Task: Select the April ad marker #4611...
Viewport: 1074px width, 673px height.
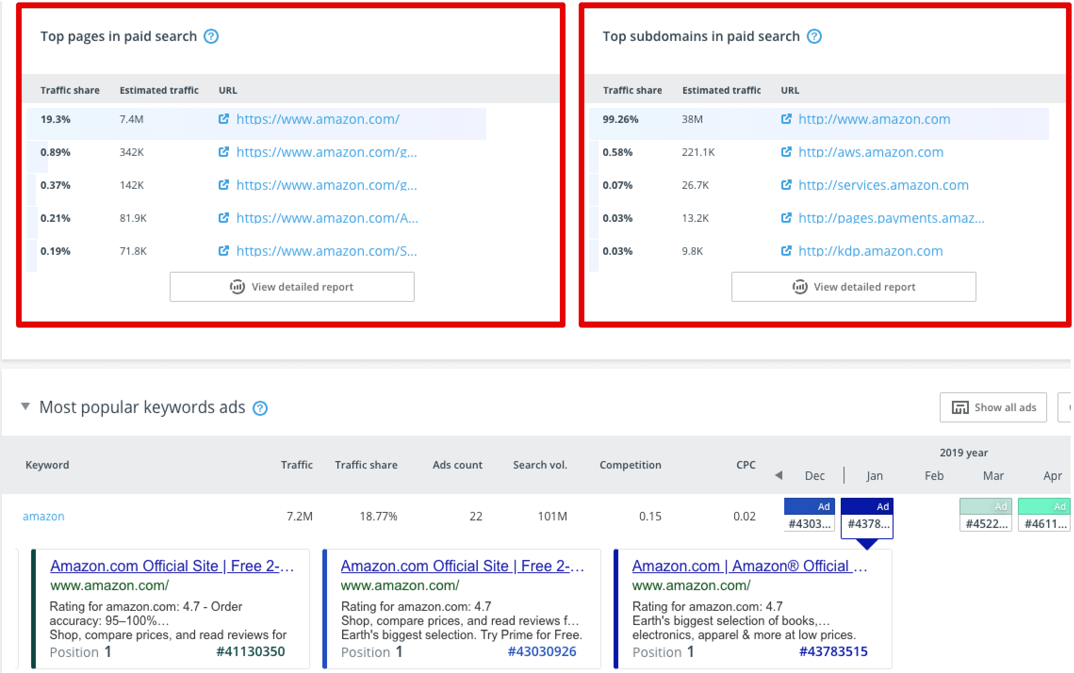Action: point(1044,515)
